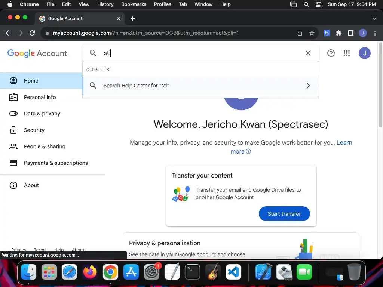Click the lock icon in address bar

47,33
